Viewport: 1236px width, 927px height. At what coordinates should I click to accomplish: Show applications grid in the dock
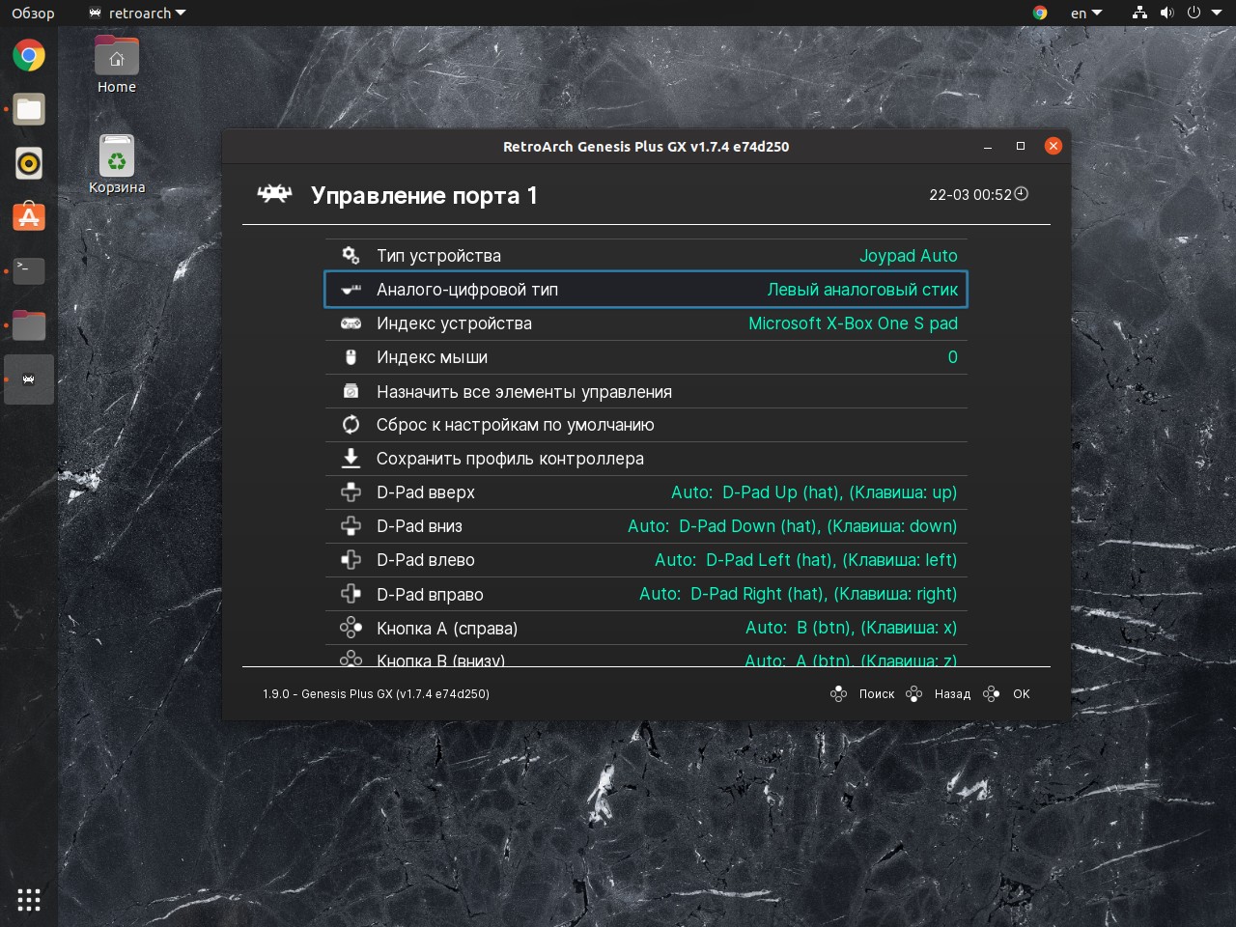coord(29,900)
